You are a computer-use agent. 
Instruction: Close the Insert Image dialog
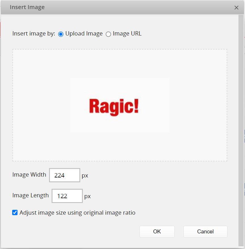[236, 7]
